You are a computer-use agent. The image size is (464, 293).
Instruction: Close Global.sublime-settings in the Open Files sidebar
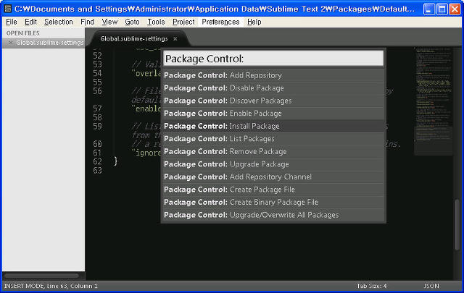coord(9,43)
